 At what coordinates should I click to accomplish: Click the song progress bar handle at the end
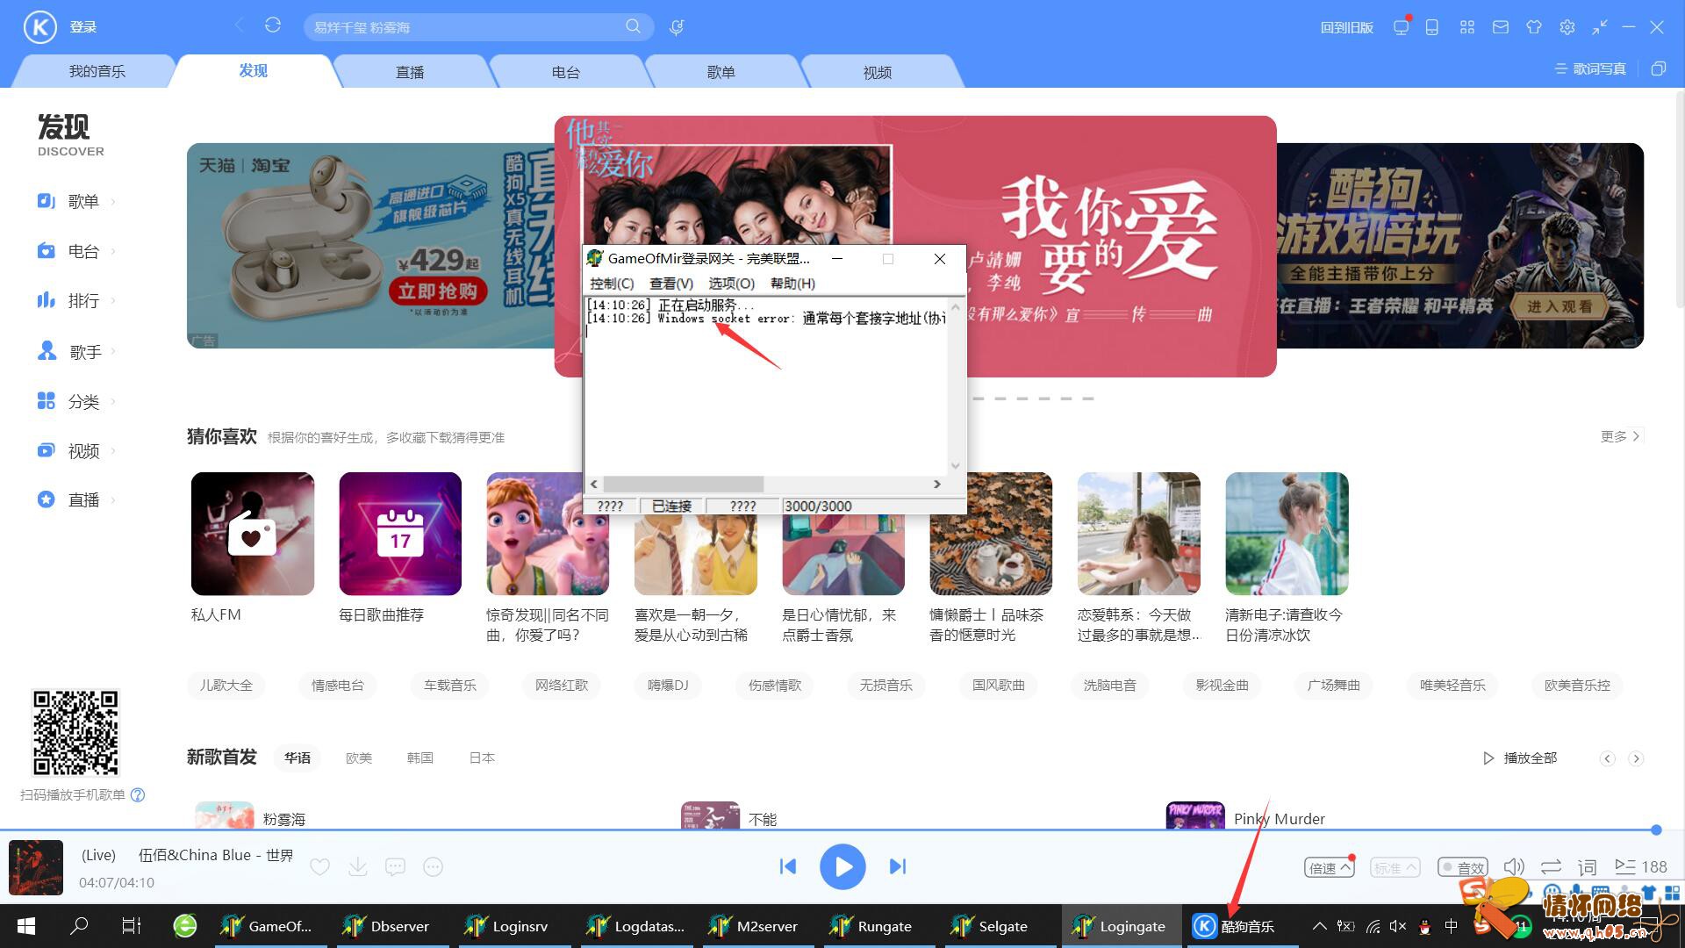coord(1656,829)
